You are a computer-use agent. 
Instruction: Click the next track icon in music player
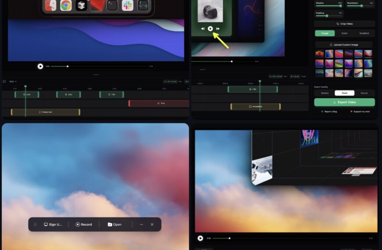[218, 29]
